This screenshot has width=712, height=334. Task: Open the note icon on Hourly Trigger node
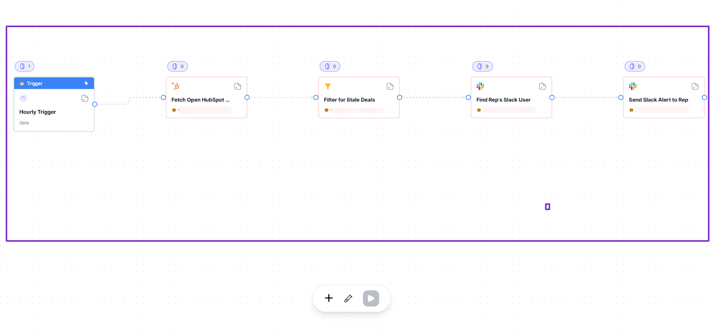85,98
